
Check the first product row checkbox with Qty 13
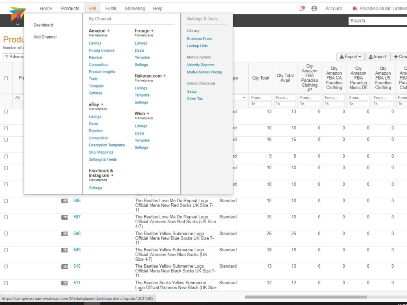click(6, 111)
